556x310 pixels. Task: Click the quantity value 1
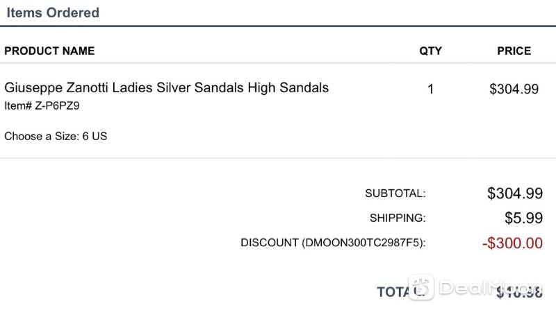430,89
